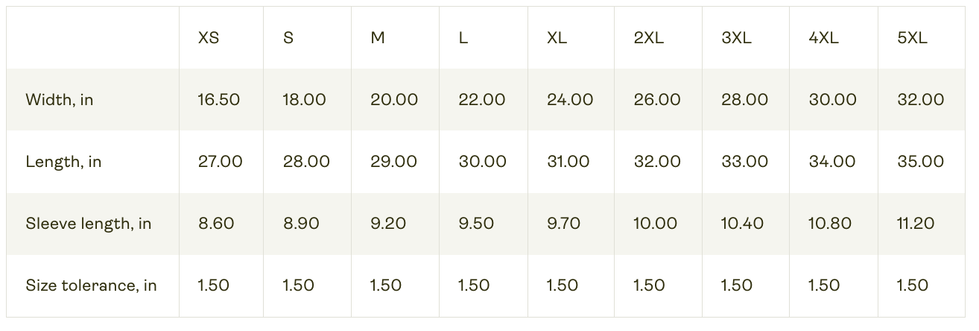Click the 2XL column header

tap(648, 38)
